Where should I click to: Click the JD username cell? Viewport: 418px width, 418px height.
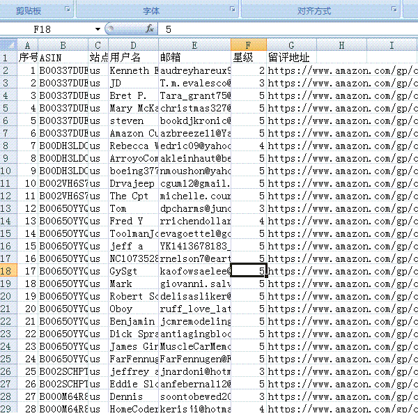click(134, 83)
